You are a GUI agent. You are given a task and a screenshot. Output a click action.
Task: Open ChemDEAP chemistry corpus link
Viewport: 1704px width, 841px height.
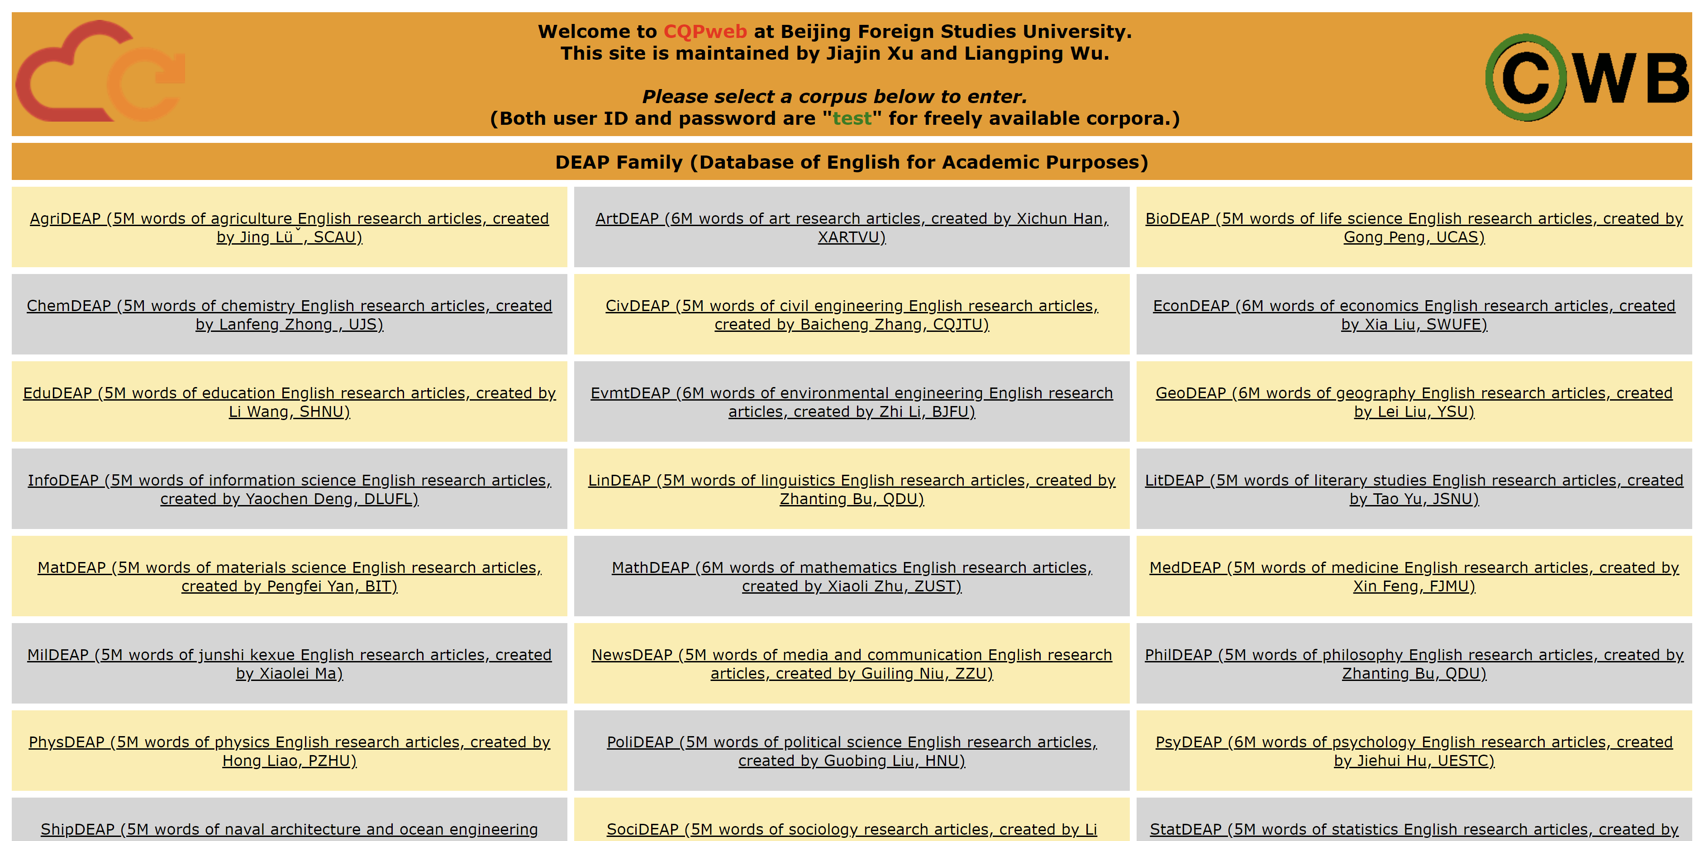coord(289,306)
